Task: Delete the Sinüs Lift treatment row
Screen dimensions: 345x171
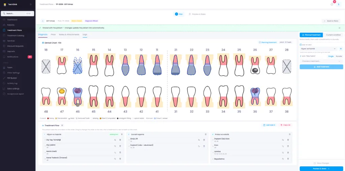Action: [204, 140]
